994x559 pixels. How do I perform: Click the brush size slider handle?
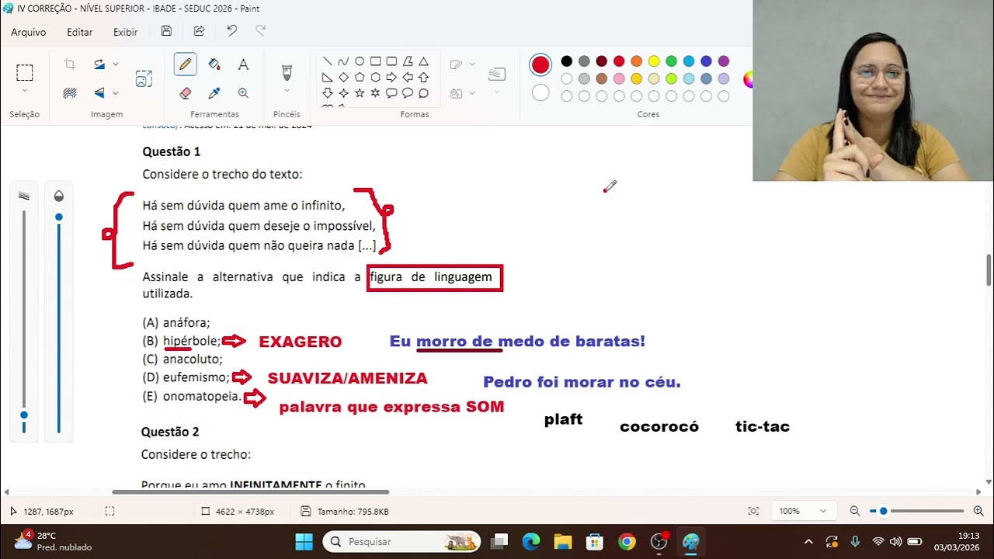pyautogui.click(x=24, y=415)
